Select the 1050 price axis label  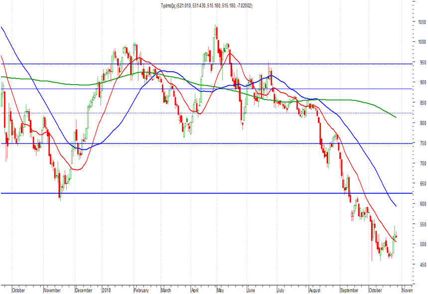421,22
